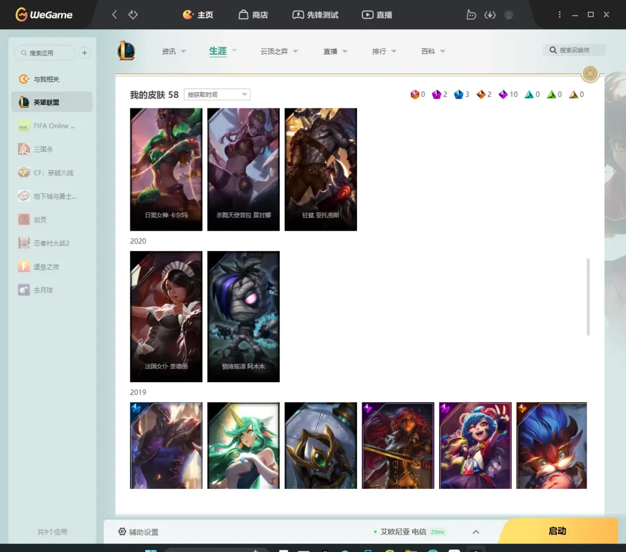Open the 日冕女神 卡尔玛 skin card
This screenshot has width=626, height=552.
(x=166, y=169)
